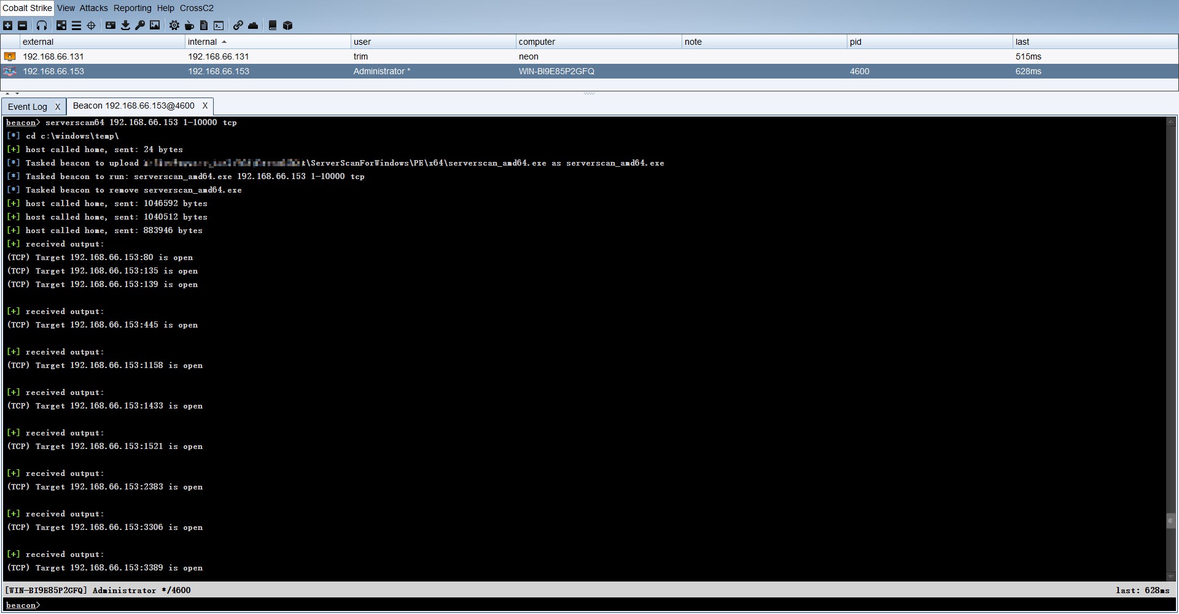Sort beacons by the internal column
Screen dimensions: 1179x614
pyautogui.click(x=203, y=41)
